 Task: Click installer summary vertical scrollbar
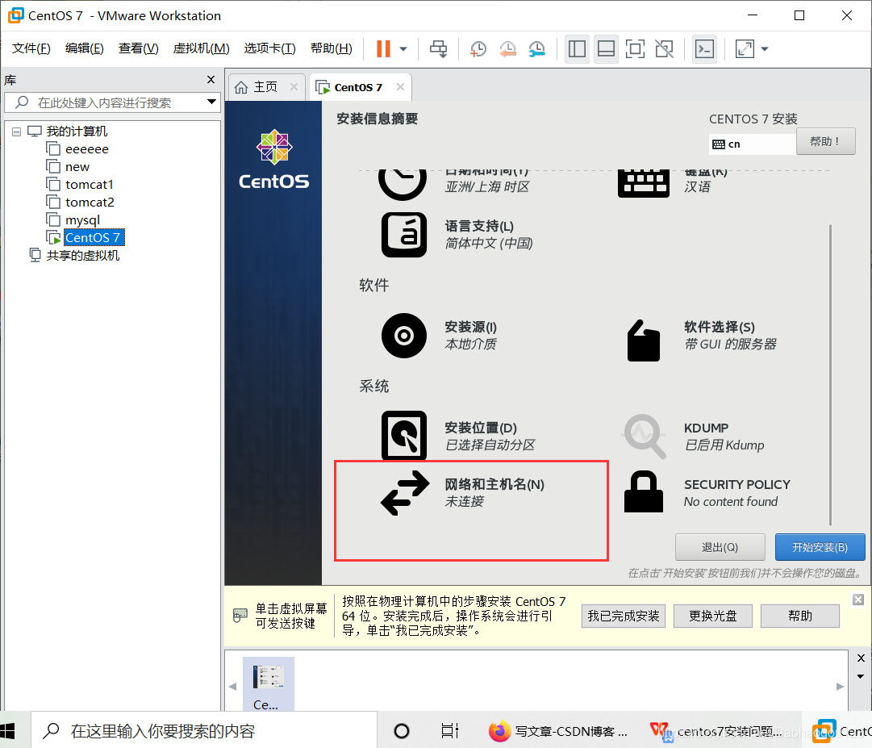830,374
